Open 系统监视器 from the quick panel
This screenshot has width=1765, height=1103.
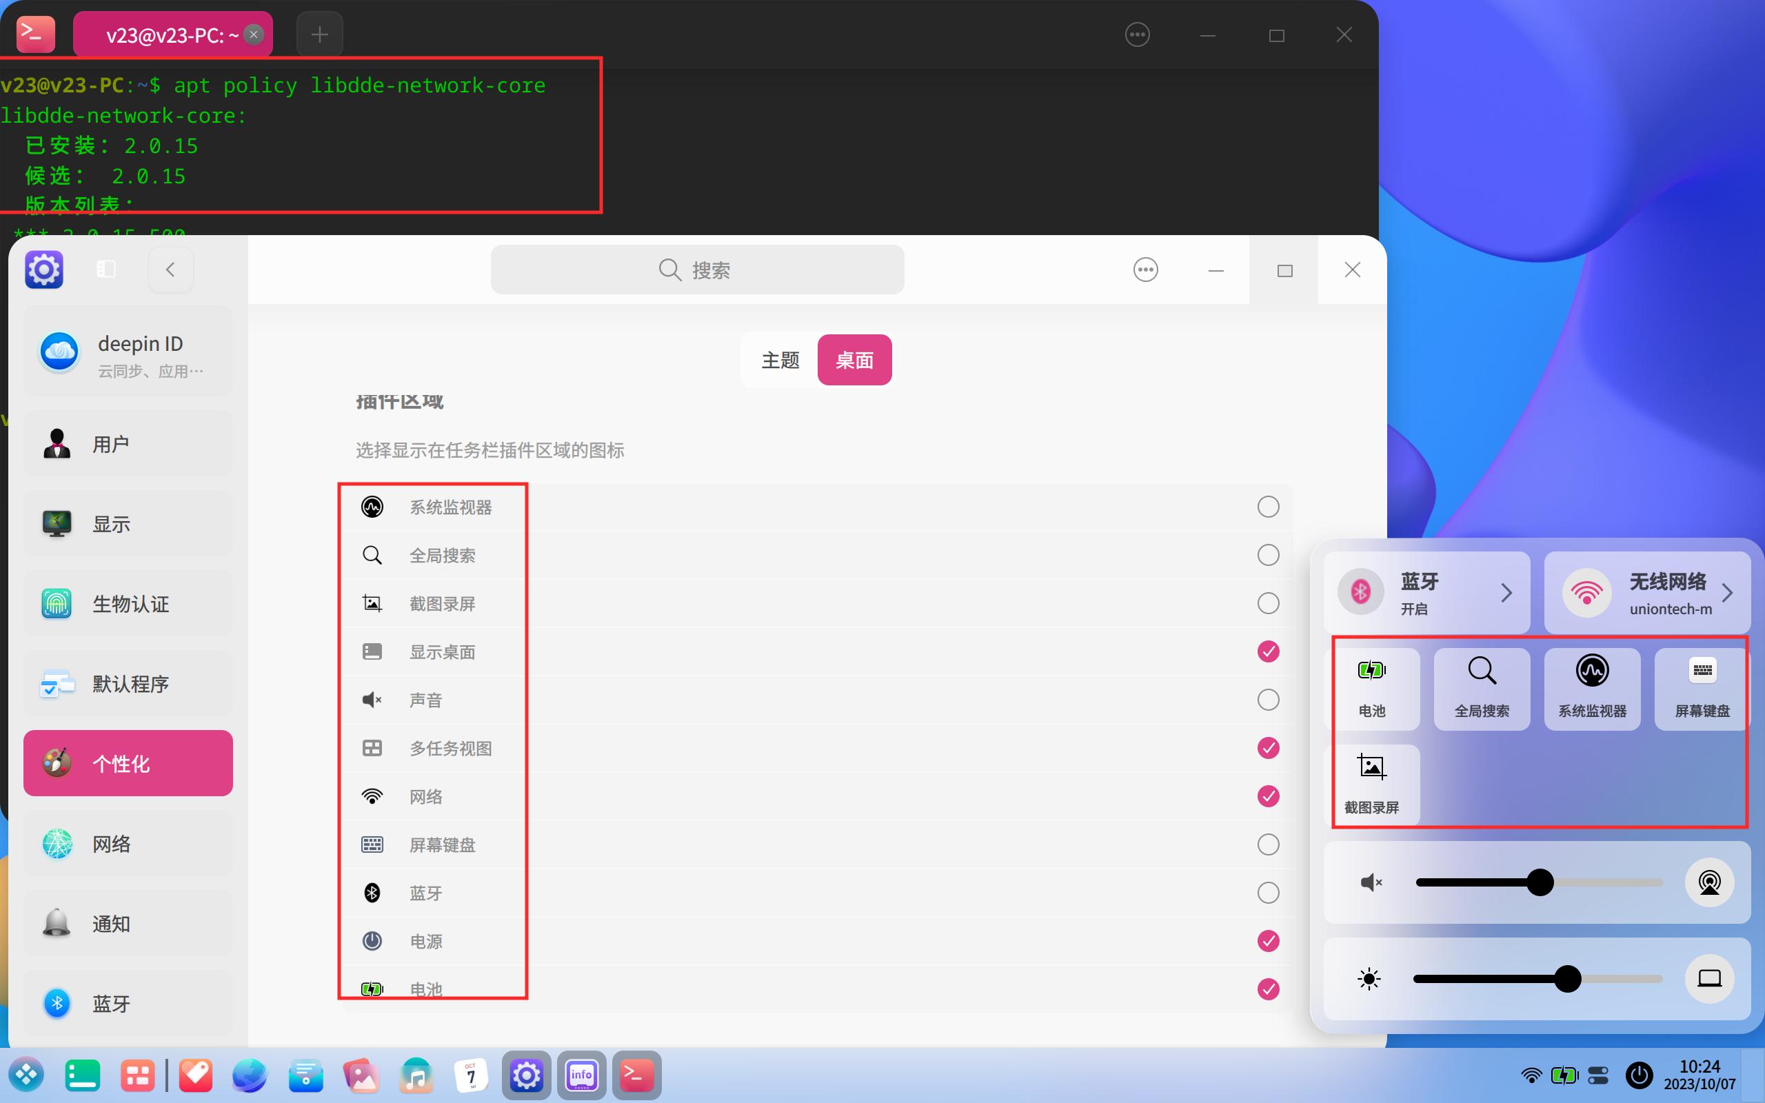click(1593, 687)
